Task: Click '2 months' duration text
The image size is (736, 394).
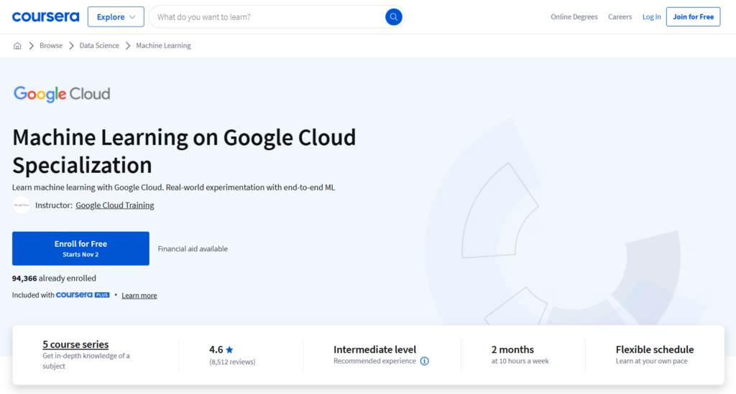Action: point(512,350)
